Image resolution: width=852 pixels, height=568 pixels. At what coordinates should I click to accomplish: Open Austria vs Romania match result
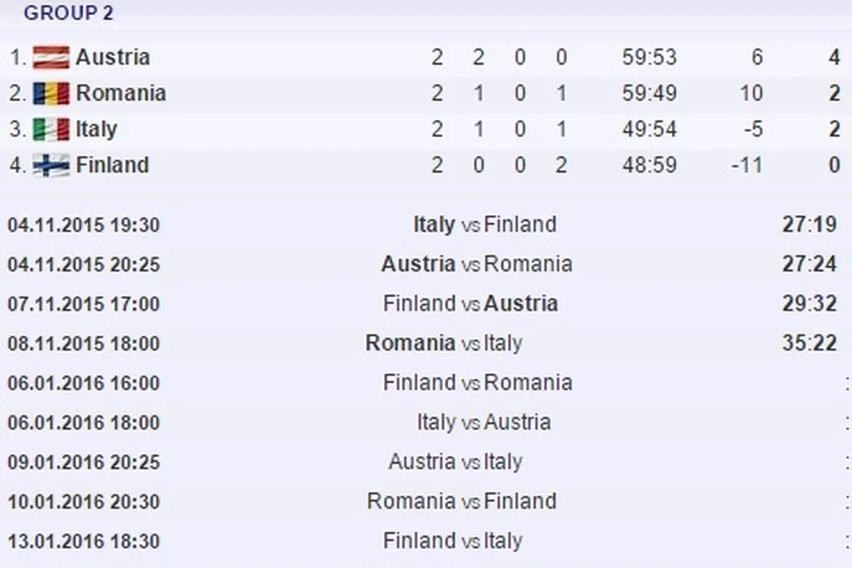point(476,264)
